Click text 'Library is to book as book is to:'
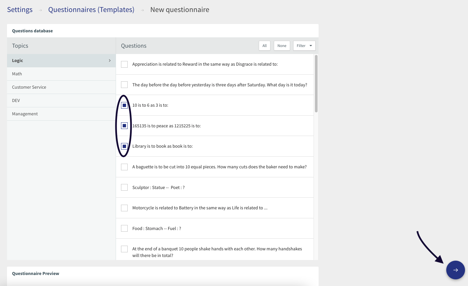Image resolution: width=468 pixels, height=286 pixels. click(x=162, y=146)
